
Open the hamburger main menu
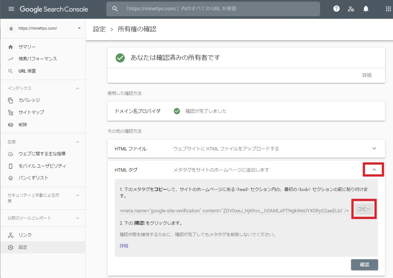tap(11, 9)
